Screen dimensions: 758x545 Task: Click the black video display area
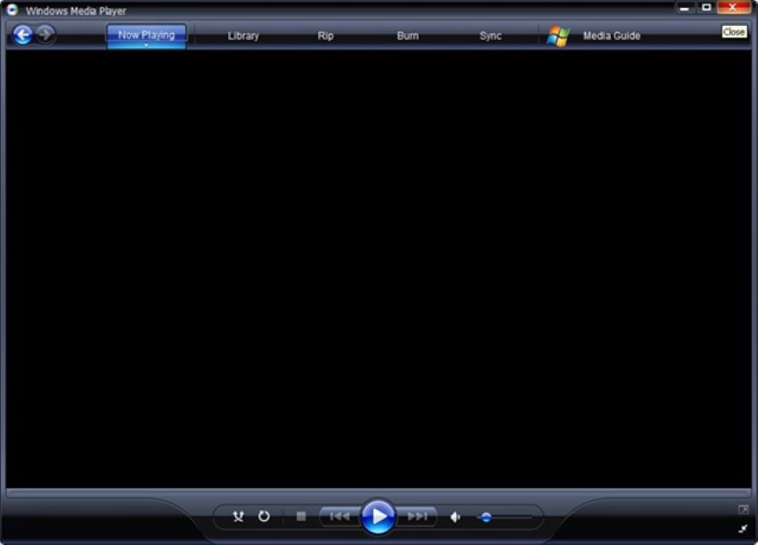click(378, 268)
